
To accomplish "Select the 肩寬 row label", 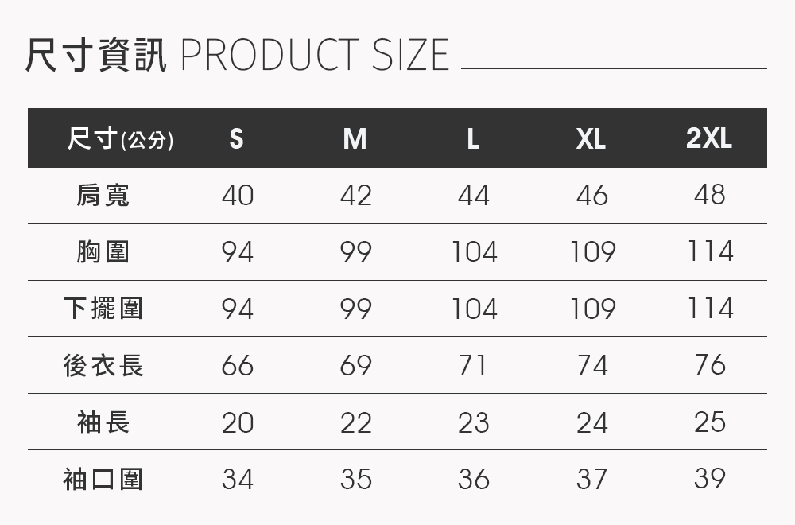I will click(x=103, y=196).
